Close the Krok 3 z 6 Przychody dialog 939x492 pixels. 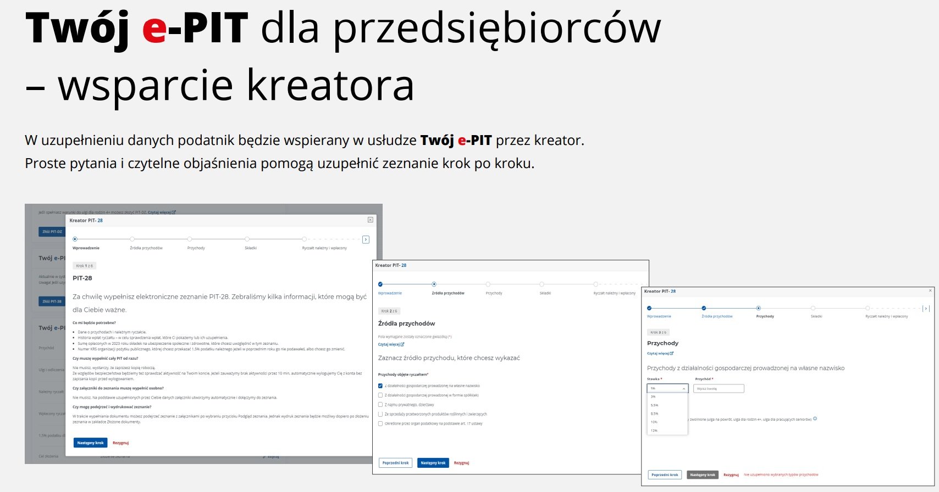pos(930,290)
